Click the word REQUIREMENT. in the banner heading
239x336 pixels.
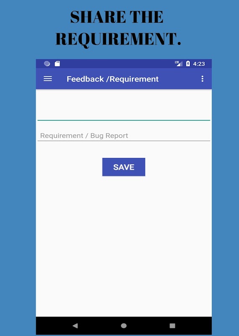[118, 39]
